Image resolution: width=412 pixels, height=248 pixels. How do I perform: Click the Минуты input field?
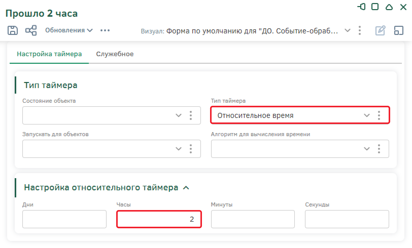pos(253,219)
